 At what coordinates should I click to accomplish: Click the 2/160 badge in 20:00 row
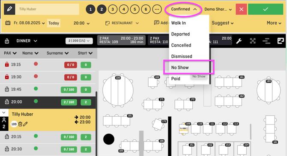(69, 102)
